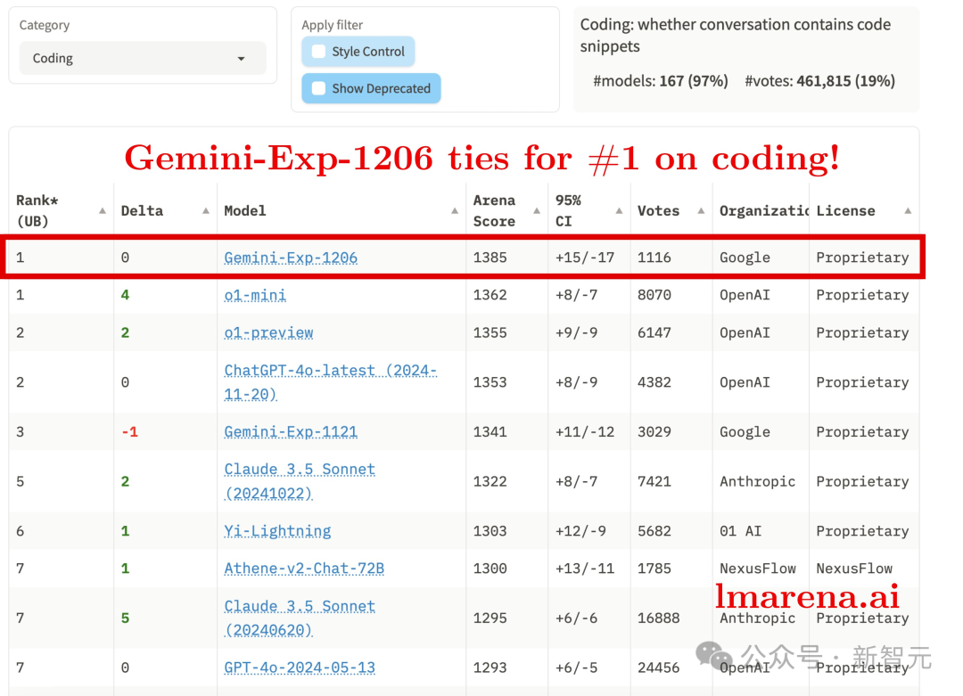Sort by the Model column arrow
The height and width of the screenshot is (696, 963).
tap(455, 210)
